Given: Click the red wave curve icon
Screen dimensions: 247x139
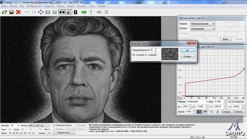Looking at the screenshot, I should [x=179, y=98].
